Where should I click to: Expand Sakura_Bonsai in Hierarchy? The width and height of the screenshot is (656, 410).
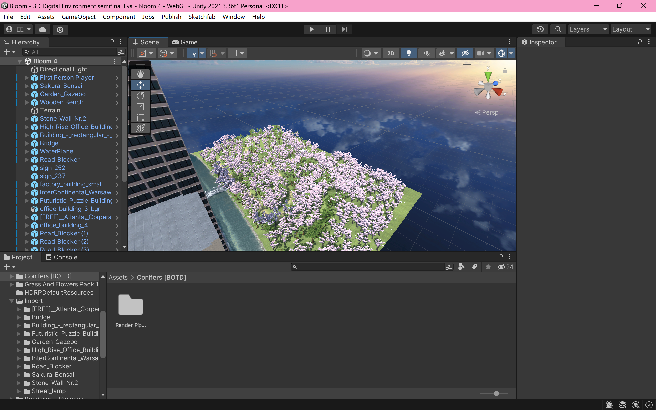tap(27, 86)
